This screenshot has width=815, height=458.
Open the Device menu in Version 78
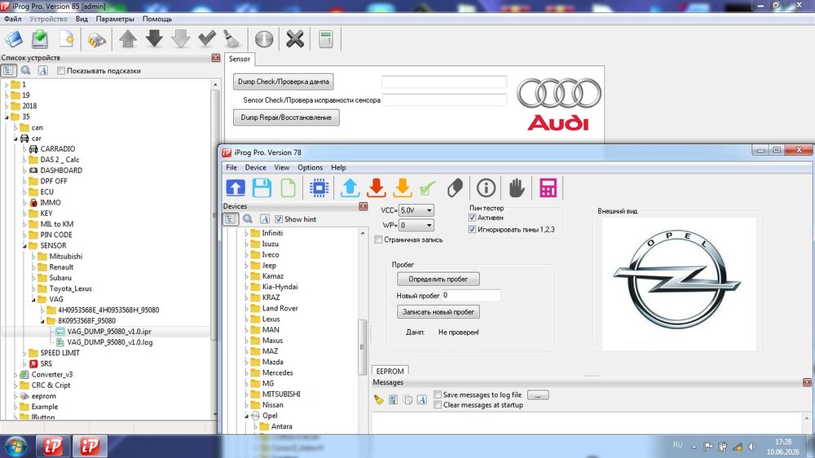click(x=255, y=167)
